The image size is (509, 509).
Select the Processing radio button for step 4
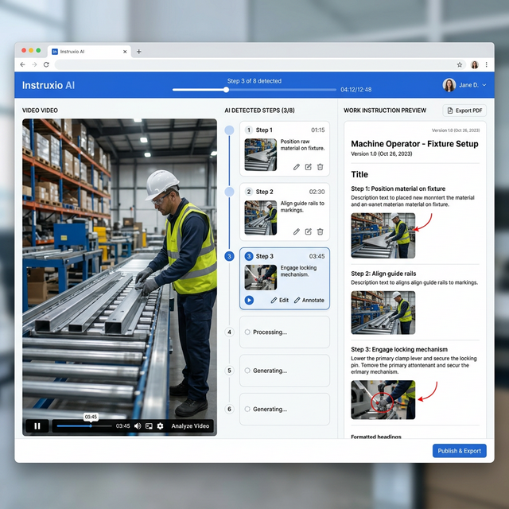click(247, 332)
